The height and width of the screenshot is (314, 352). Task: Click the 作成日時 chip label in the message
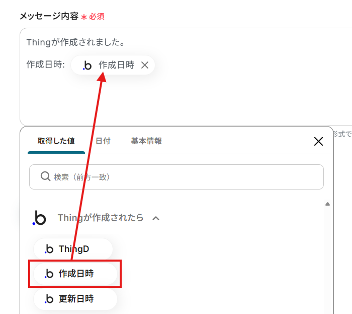(116, 65)
